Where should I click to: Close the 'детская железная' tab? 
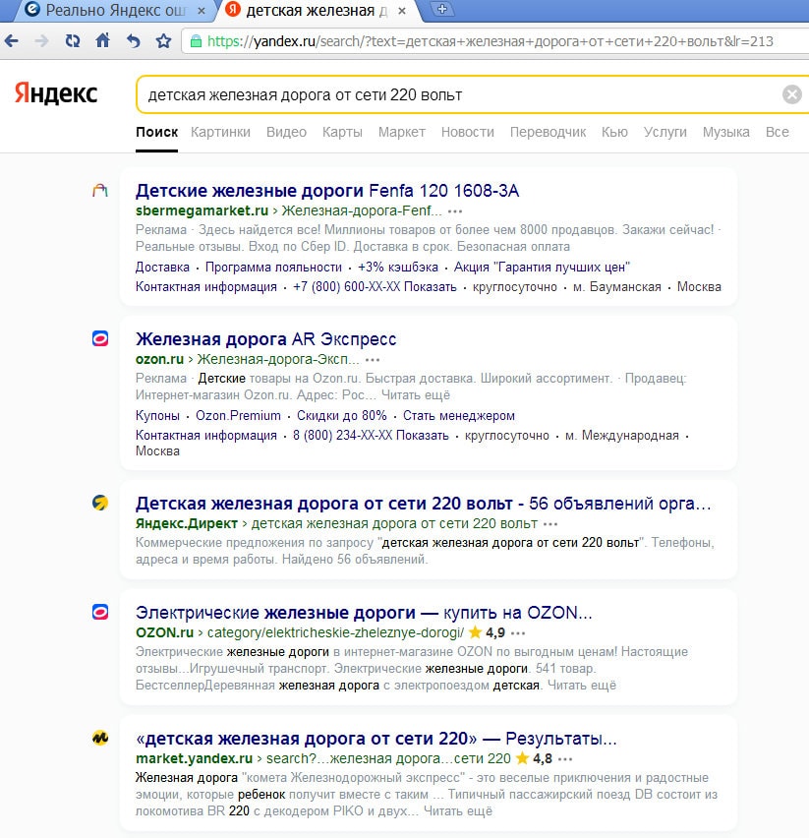pos(402,11)
